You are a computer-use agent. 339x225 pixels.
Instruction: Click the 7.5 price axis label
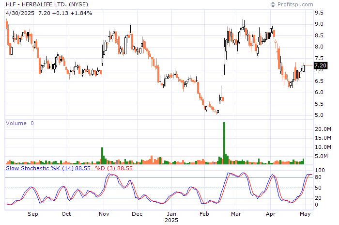click(319, 58)
